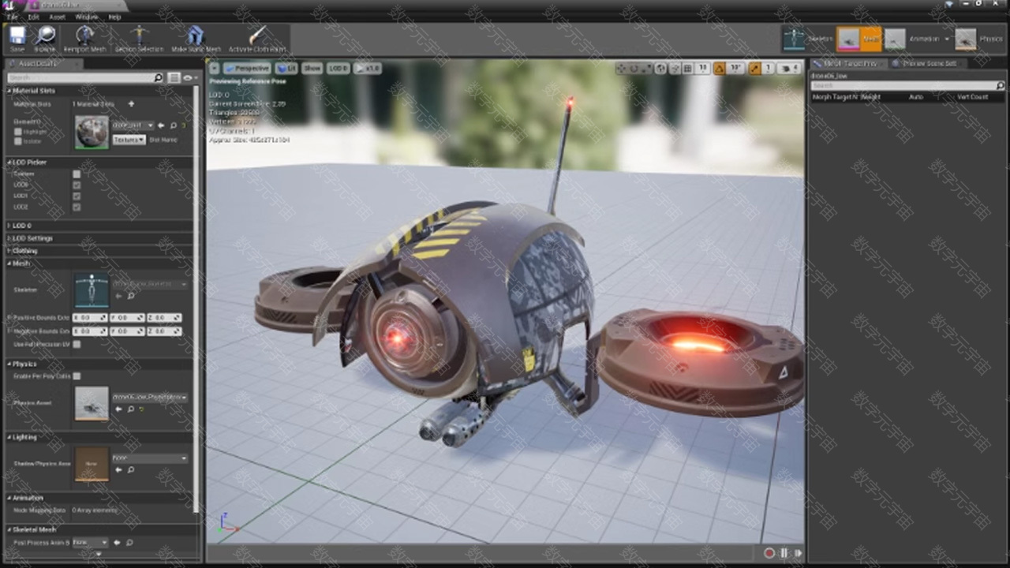The width and height of the screenshot is (1010, 568).
Task: Open the File menu
Action: [13, 17]
